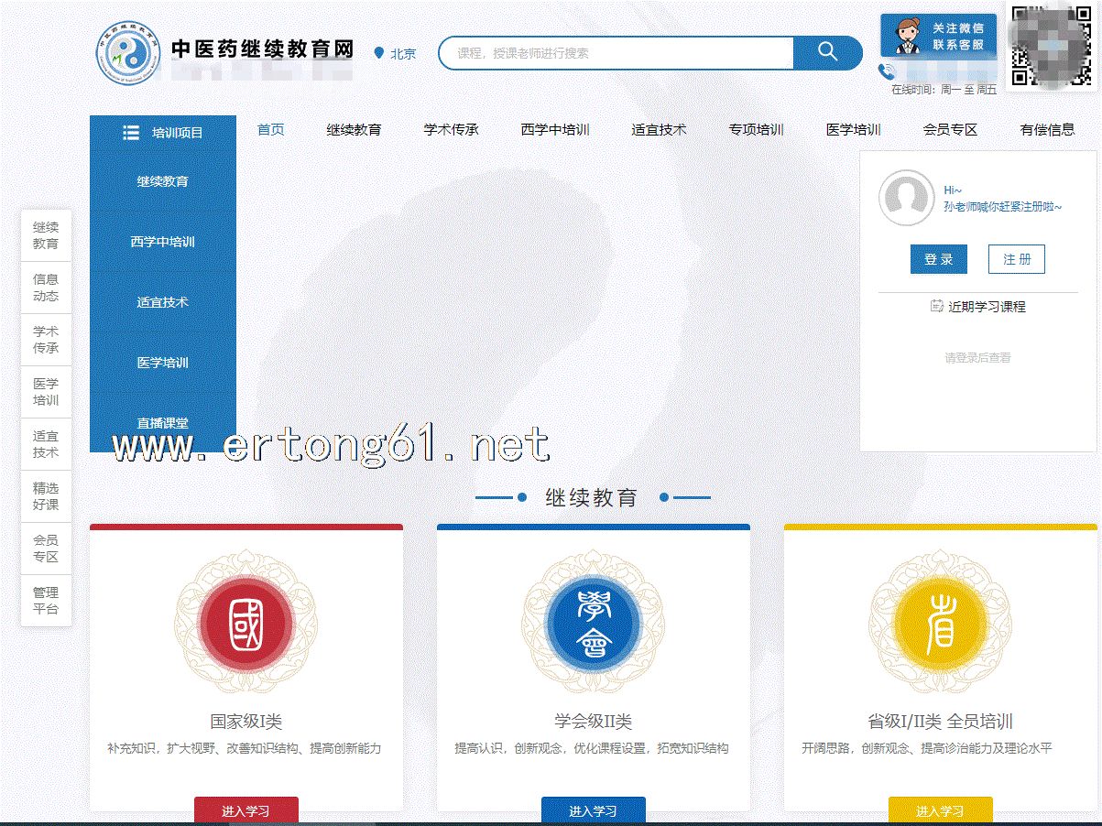Select 会员专区 in the top navigation
Screen dimensions: 1102x826
pyautogui.click(x=950, y=130)
